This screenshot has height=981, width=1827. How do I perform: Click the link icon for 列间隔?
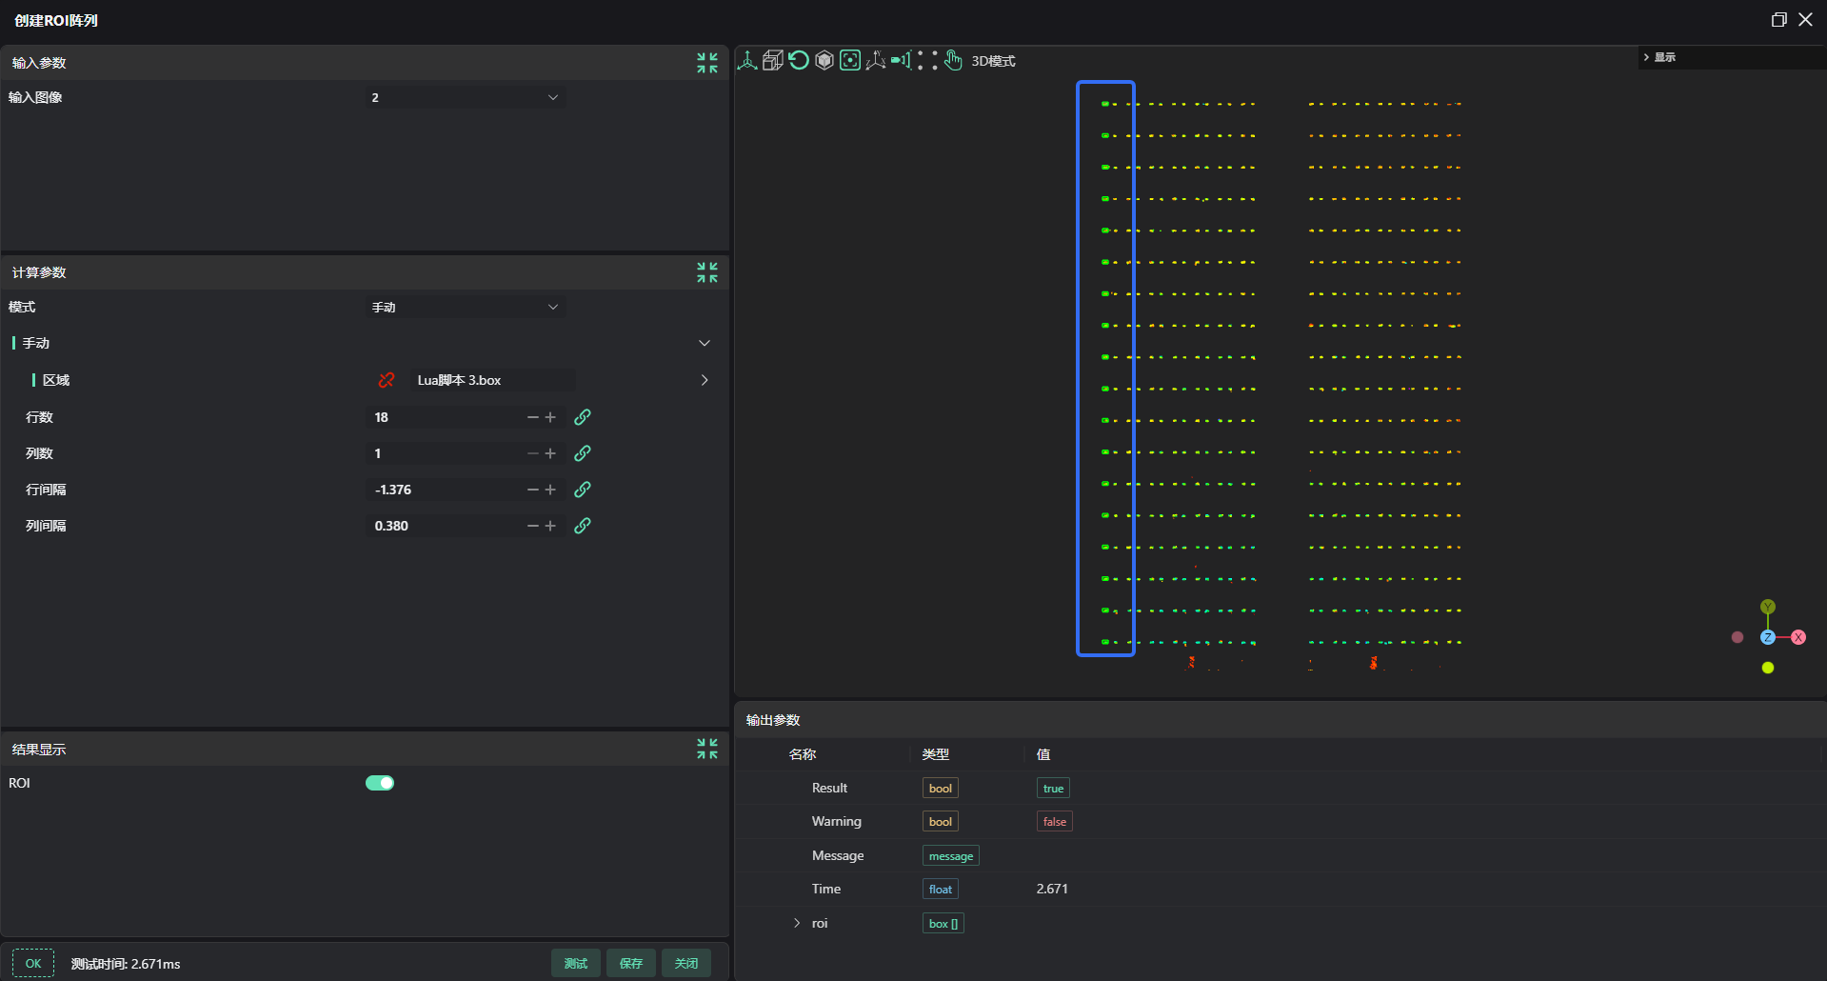[583, 526]
